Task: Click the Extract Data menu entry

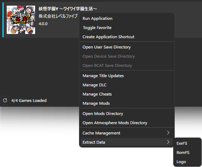Action: [x=127, y=142]
